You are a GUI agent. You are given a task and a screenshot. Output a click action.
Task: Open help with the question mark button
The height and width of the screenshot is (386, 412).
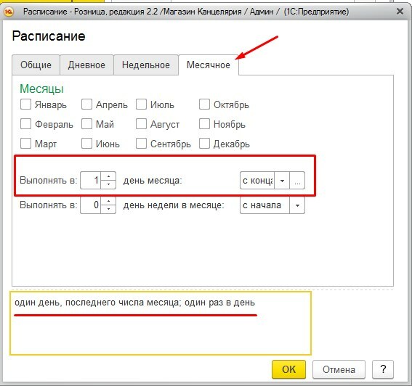point(383,369)
